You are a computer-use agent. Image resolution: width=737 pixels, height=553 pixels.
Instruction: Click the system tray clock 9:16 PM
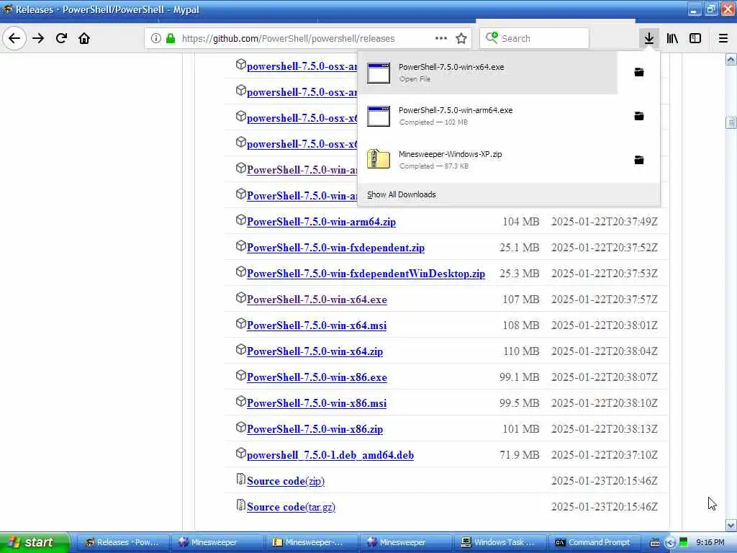click(x=710, y=542)
